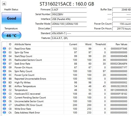The image size is (131, 116).
Task: Click the status orb for Reported Uncorrectable Errors
Action: (x=4, y=79)
